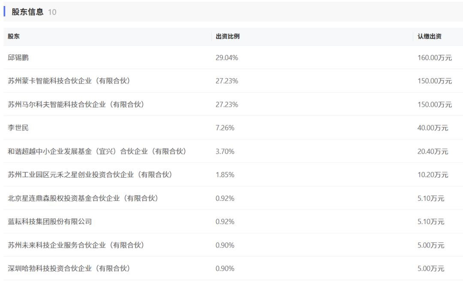Click the 股东 column header
Screen dimensions: 463x281
coord(14,36)
